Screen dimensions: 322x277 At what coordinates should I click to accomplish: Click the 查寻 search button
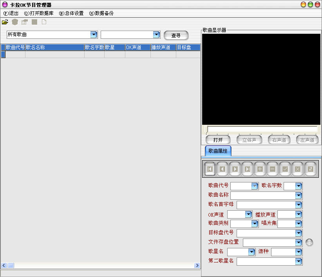176,35
